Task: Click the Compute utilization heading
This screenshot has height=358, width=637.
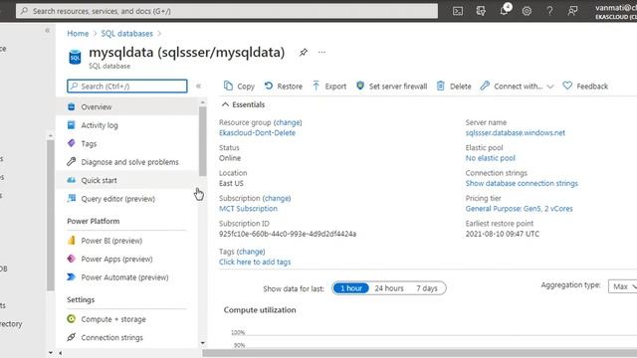Action: pyautogui.click(x=260, y=310)
